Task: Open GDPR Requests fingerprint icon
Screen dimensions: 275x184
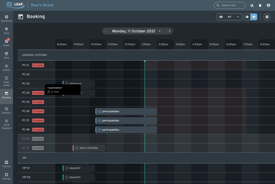Action: [x=6, y=121]
